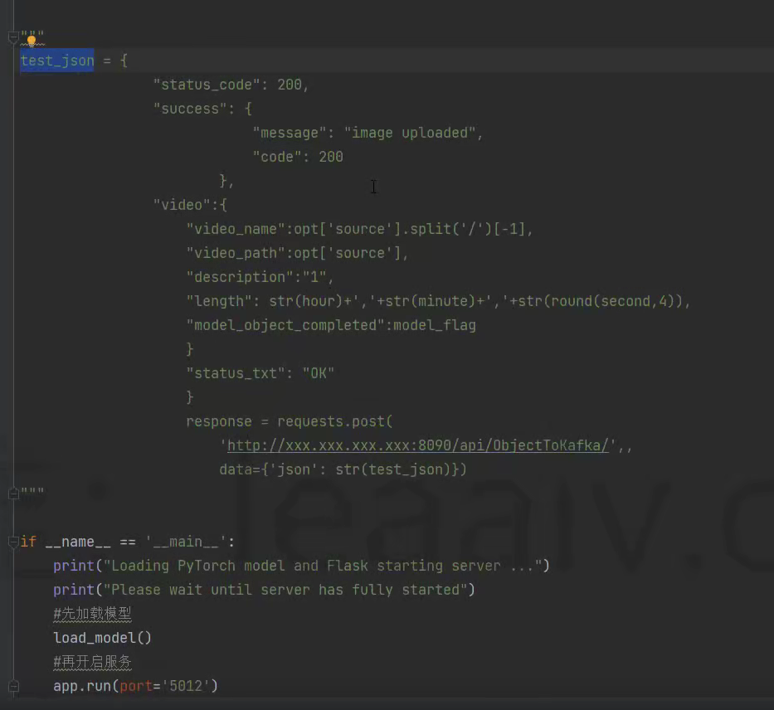Screen dimensions: 774x710
Task: Click the highlighted test_json variable
Action: (57, 61)
